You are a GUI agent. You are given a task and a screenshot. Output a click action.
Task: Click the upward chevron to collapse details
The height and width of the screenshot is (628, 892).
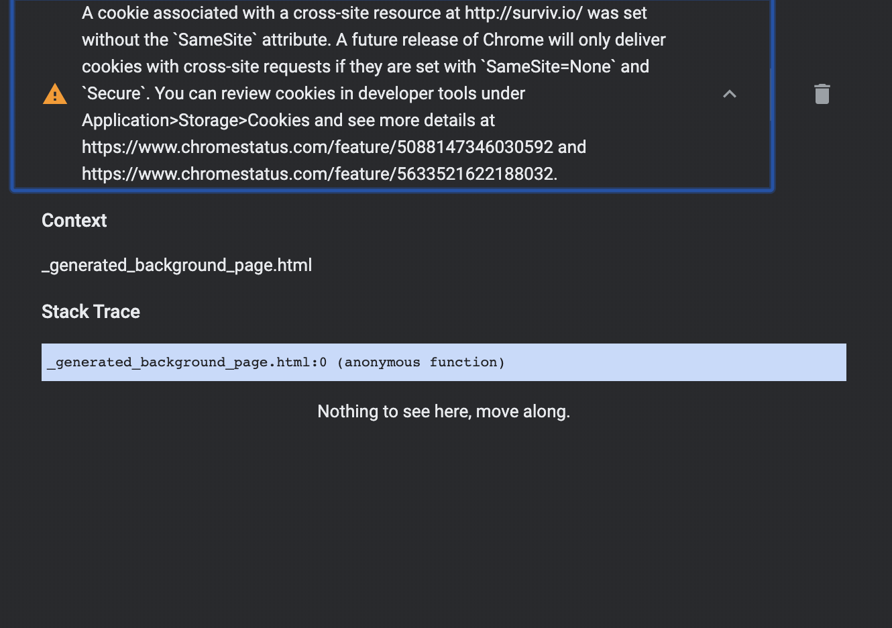click(729, 94)
